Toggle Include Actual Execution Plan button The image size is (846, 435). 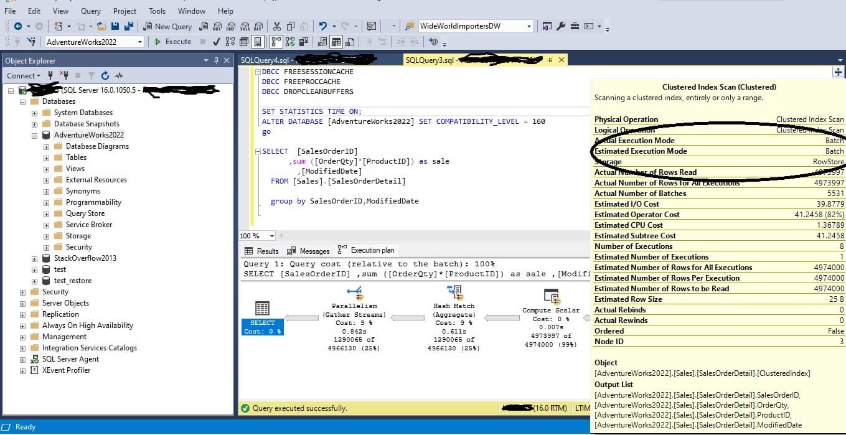(x=276, y=42)
